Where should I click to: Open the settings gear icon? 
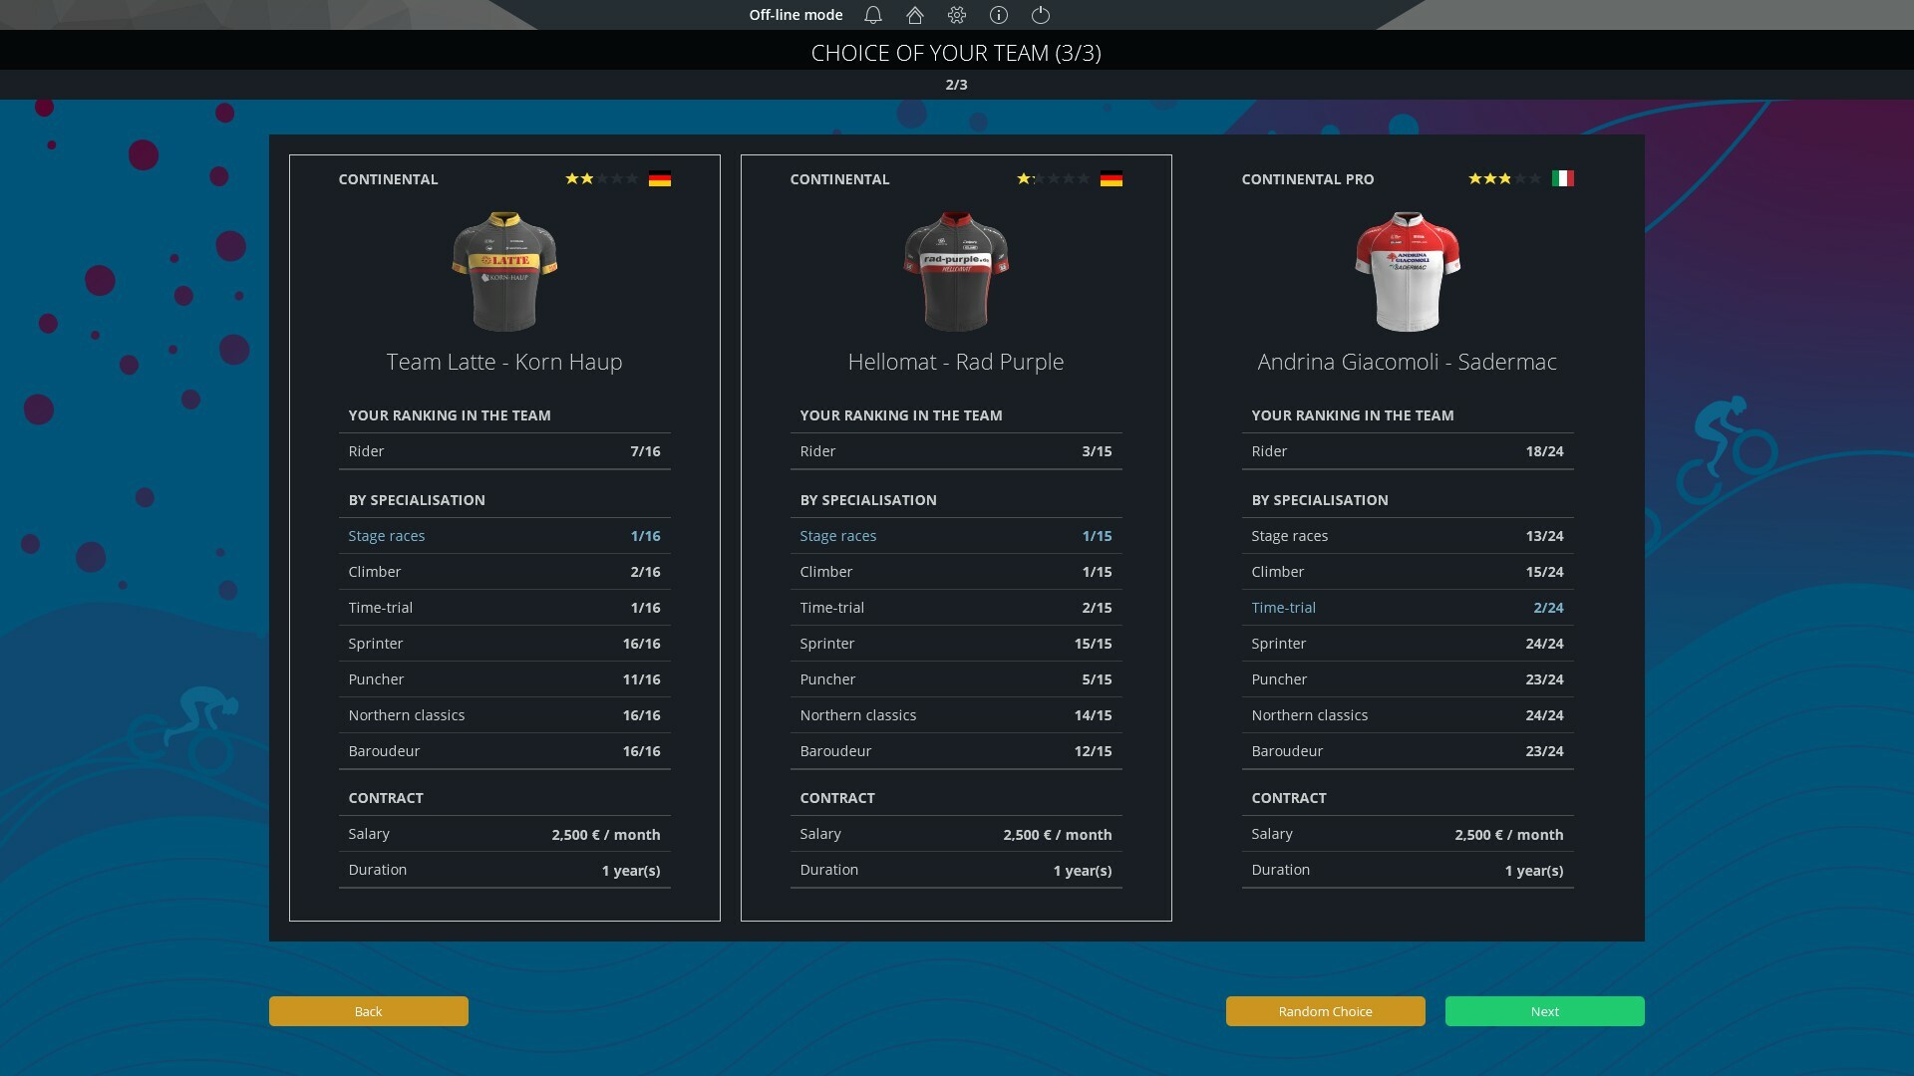click(x=956, y=15)
